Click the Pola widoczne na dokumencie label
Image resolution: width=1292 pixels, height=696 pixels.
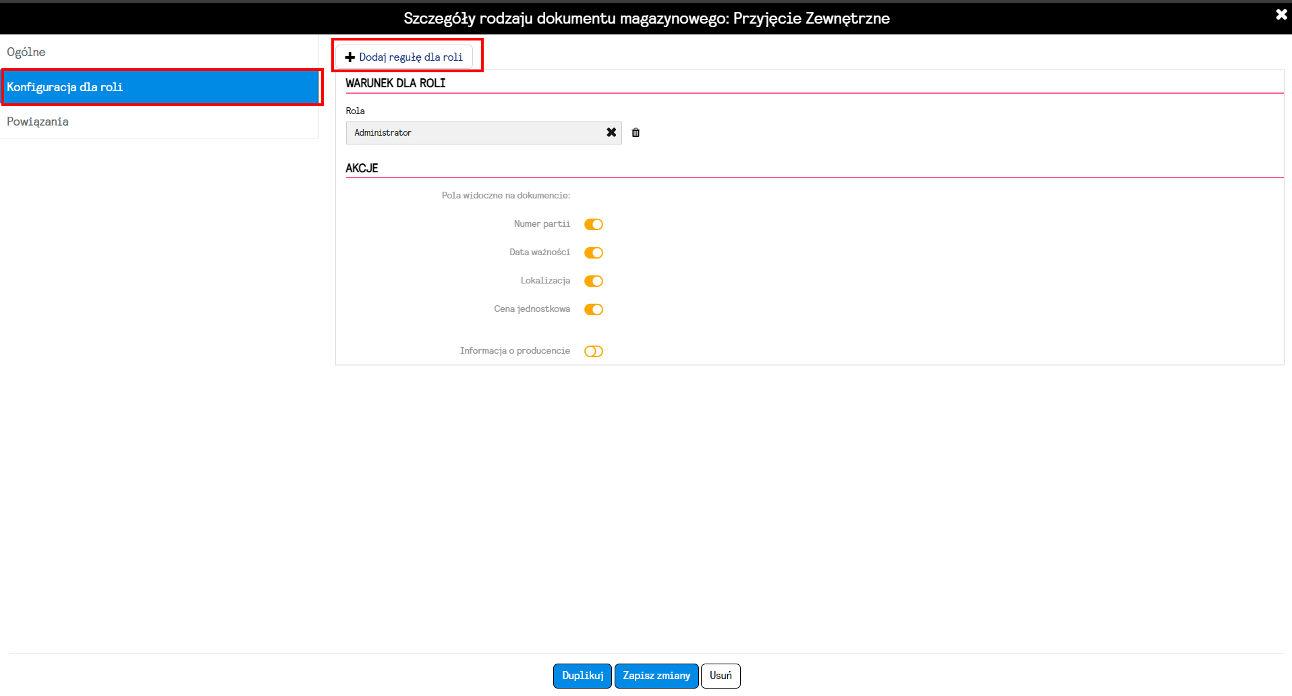point(506,196)
